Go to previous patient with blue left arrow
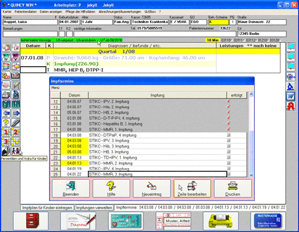This screenshot has height=232, width=299. (x=6, y=113)
